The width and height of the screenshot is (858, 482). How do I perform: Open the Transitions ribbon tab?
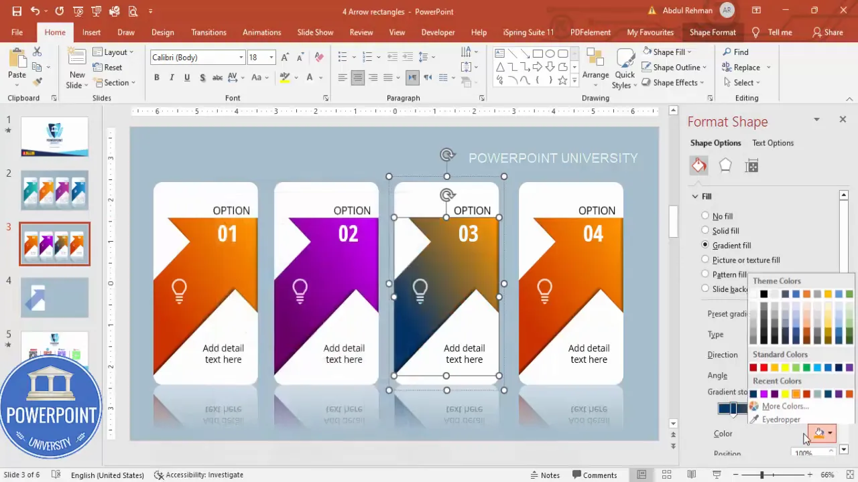pos(208,32)
